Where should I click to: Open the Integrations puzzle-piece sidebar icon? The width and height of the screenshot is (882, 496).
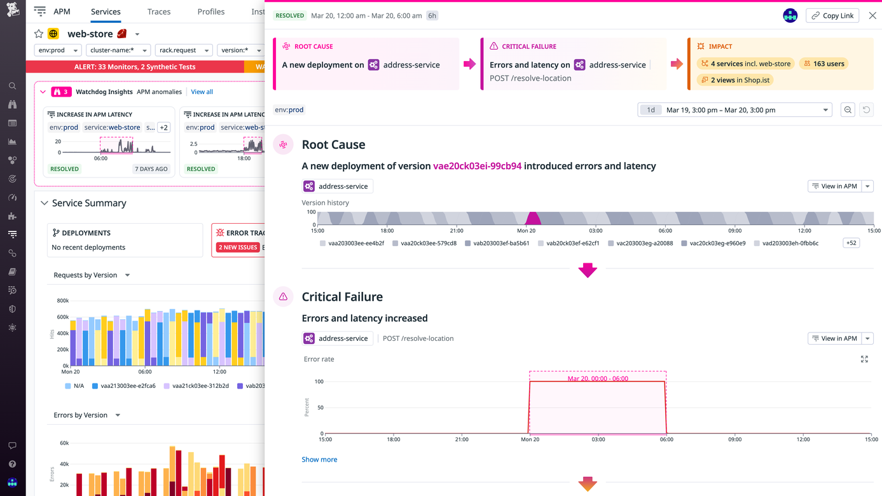pos(13,216)
